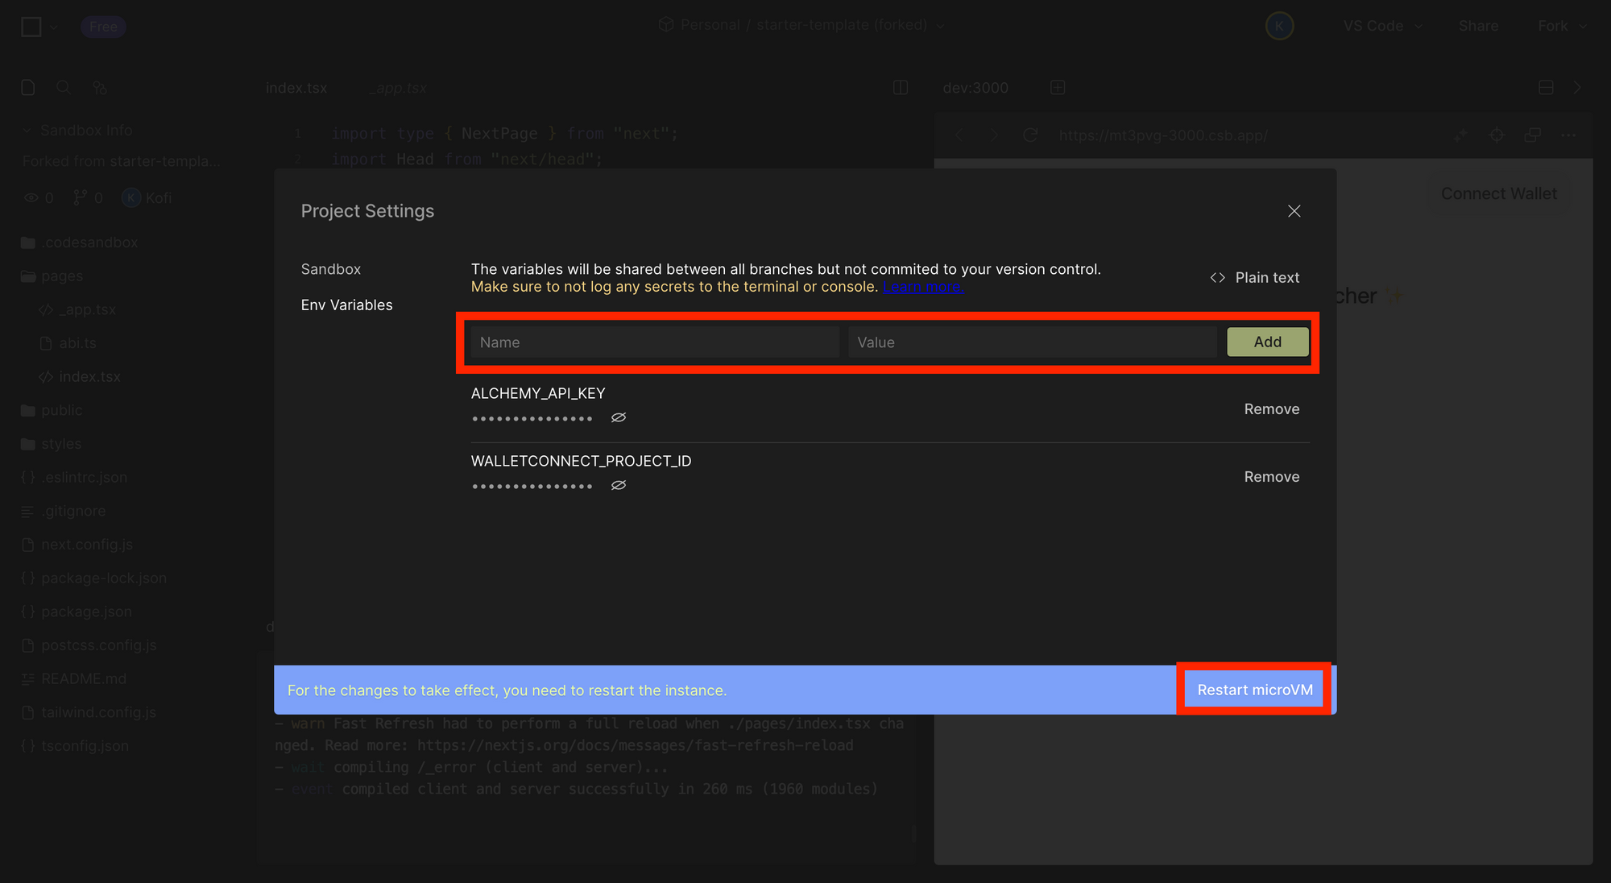The width and height of the screenshot is (1611, 883).
Task: Select the search icon in sidebar
Action: pos(64,87)
